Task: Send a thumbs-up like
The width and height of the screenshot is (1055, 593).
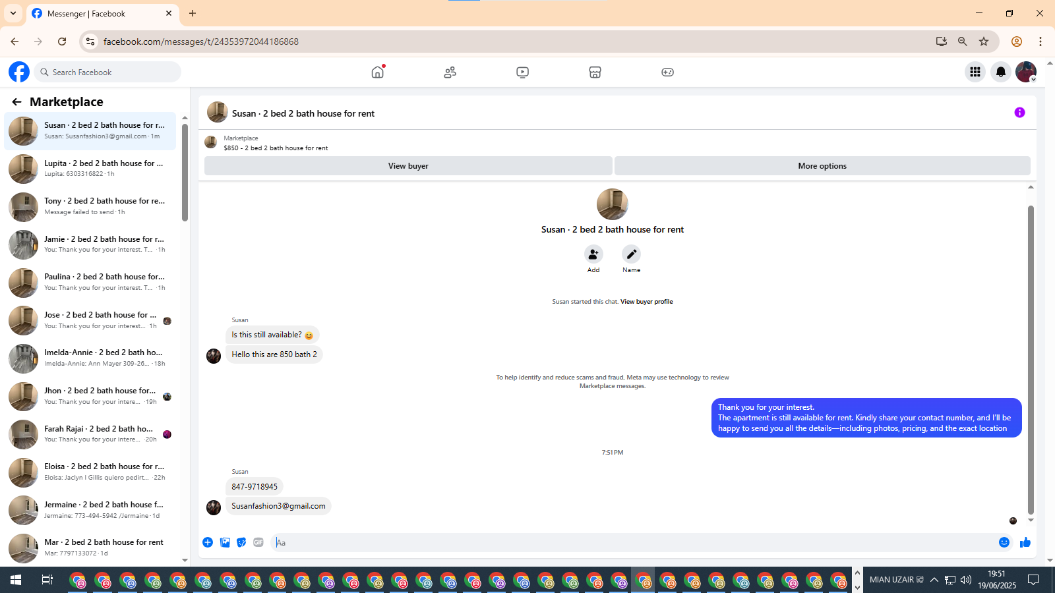Action: (x=1025, y=542)
